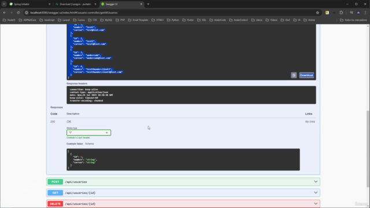Click the POST /api/usuarios path text

click(76, 182)
